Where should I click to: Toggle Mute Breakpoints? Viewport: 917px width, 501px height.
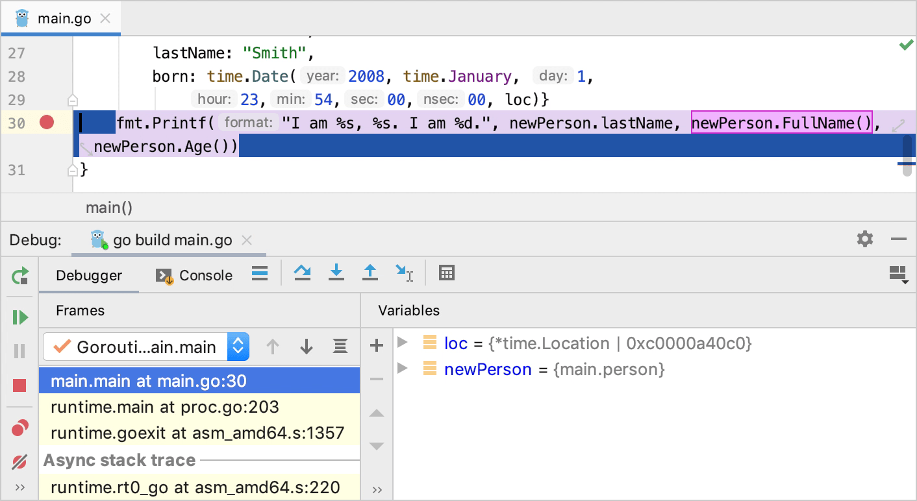tap(19, 462)
